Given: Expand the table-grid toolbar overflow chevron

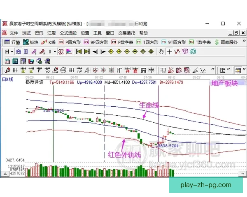Looking at the screenshot, I should coord(244,69).
